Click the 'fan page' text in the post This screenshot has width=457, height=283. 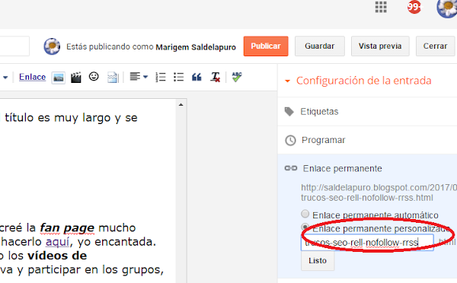point(67,227)
